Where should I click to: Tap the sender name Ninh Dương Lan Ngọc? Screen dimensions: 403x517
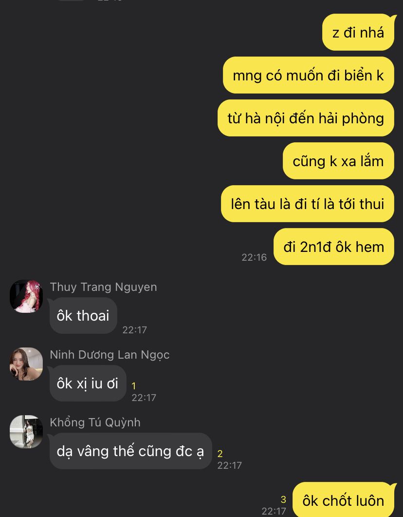click(110, 355)
